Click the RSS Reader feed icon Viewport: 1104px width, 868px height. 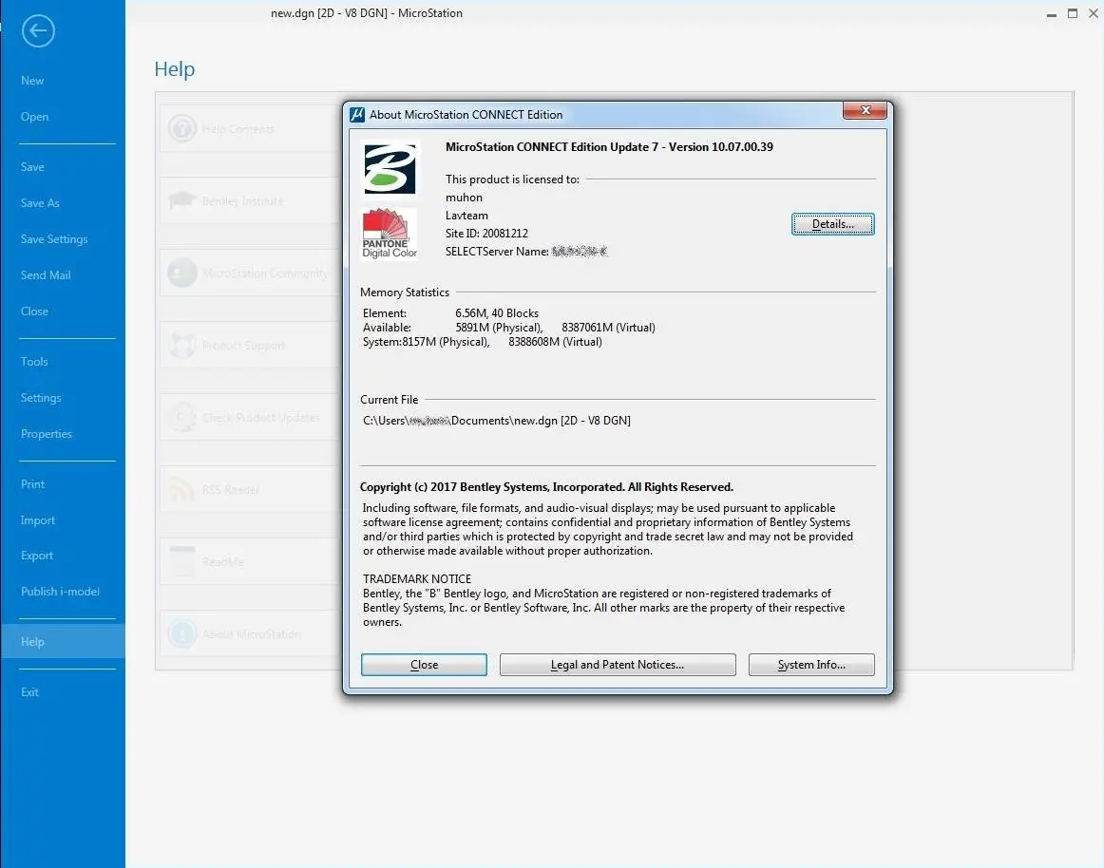coord(182,489)
